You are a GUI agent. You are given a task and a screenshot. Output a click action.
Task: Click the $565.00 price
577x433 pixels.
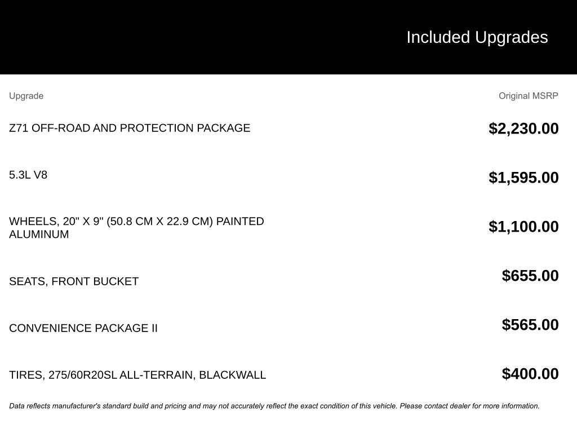[530, 325]
